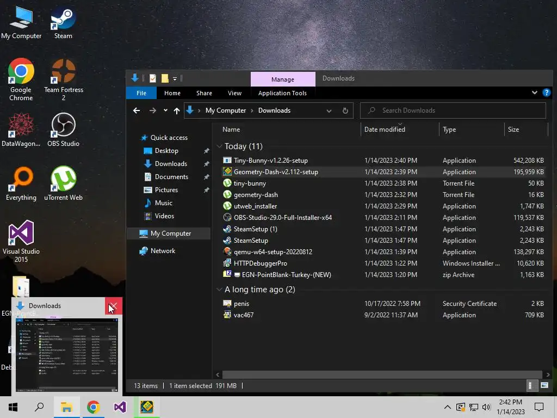
Task: Go up one folder level
Action: 177,110
